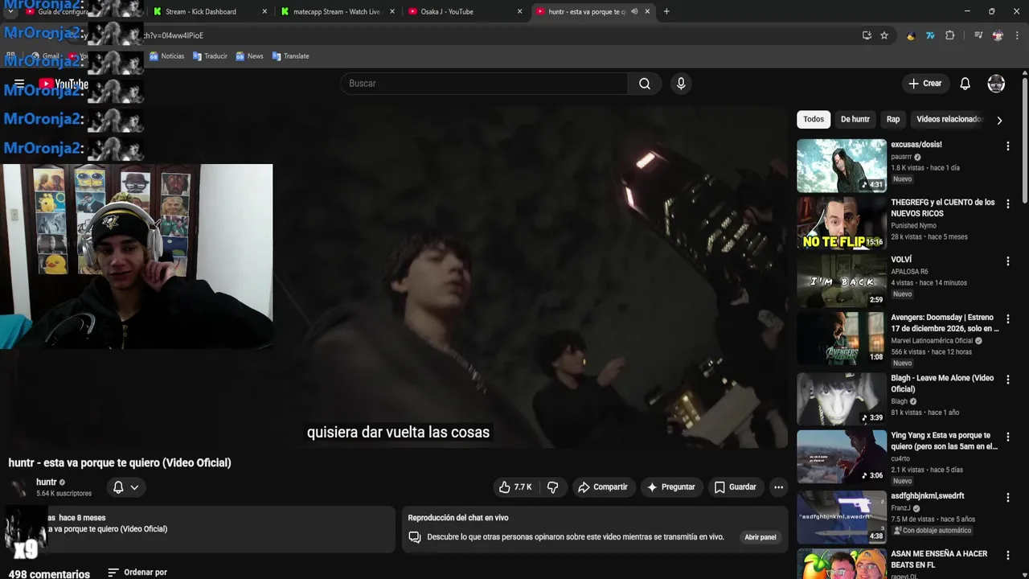The width and height of the screenshot is (1029, 579).
Task: Open the Blagh - Leave Me Alone thumbnail
Action: (x=841, y=398)
